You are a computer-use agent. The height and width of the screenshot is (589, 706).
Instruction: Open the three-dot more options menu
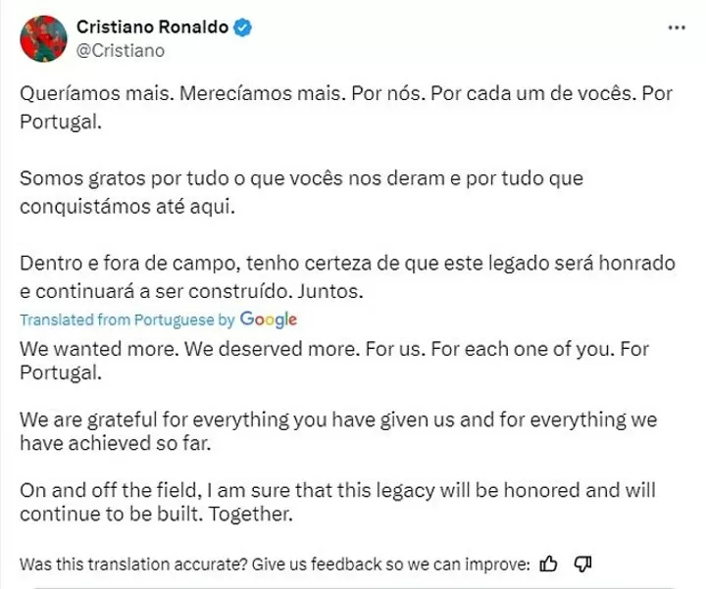point(677,27)
